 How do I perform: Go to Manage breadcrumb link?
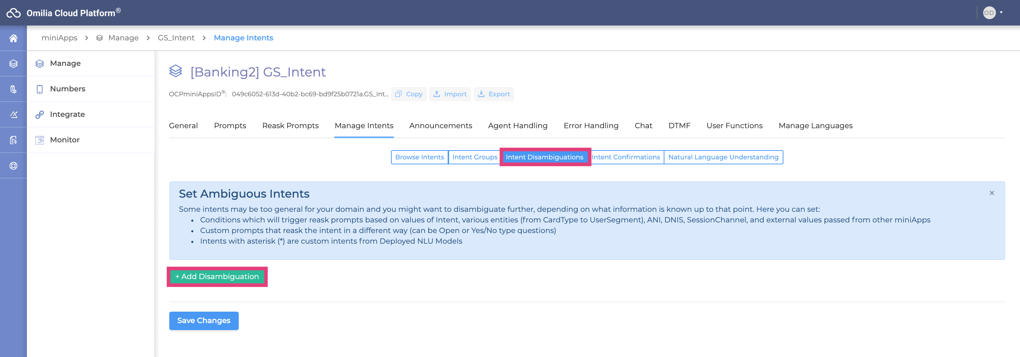pyautogui.click(x=124, y=38)
